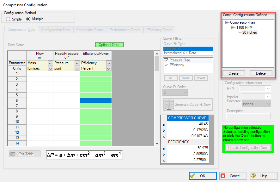The height and width of the screenshot is (182, 280).
Task: Click the Generate Curve Fit Now graph icon
Action: pyautogui.click(x=167, y=105)
